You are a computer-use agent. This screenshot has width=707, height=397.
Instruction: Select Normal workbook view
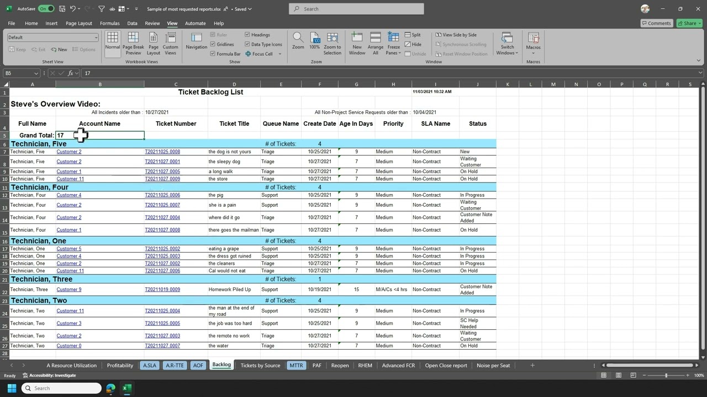point(113,42)
